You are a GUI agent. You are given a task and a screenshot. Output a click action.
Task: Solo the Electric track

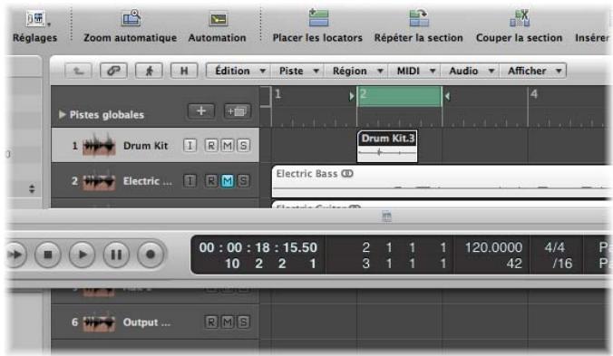click(243, 181)
